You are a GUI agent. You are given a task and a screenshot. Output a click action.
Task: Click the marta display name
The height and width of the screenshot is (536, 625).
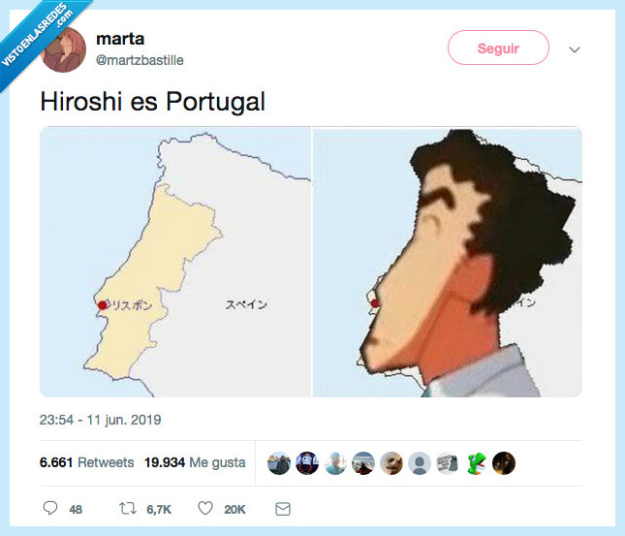120,39
